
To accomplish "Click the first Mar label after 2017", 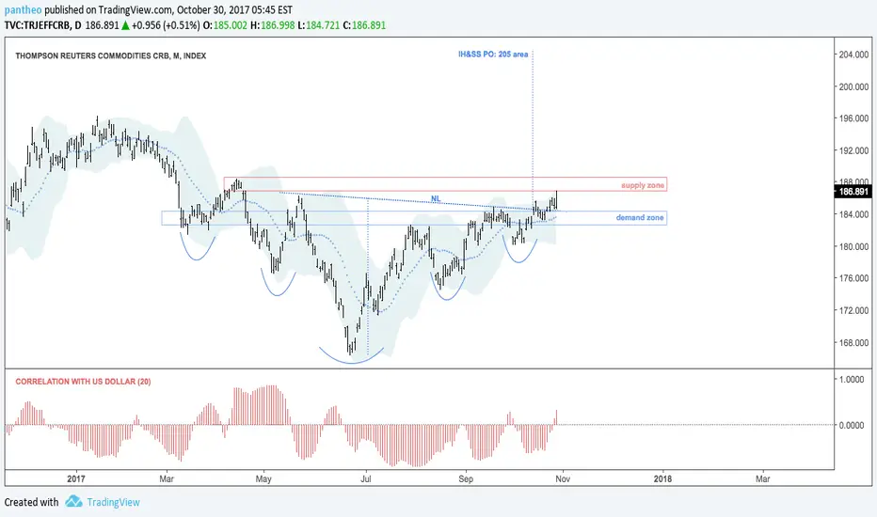I will (167, 479).
